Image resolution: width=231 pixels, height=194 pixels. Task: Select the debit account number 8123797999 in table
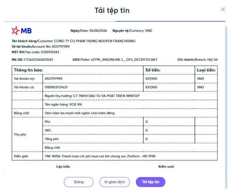coord(54,79)
